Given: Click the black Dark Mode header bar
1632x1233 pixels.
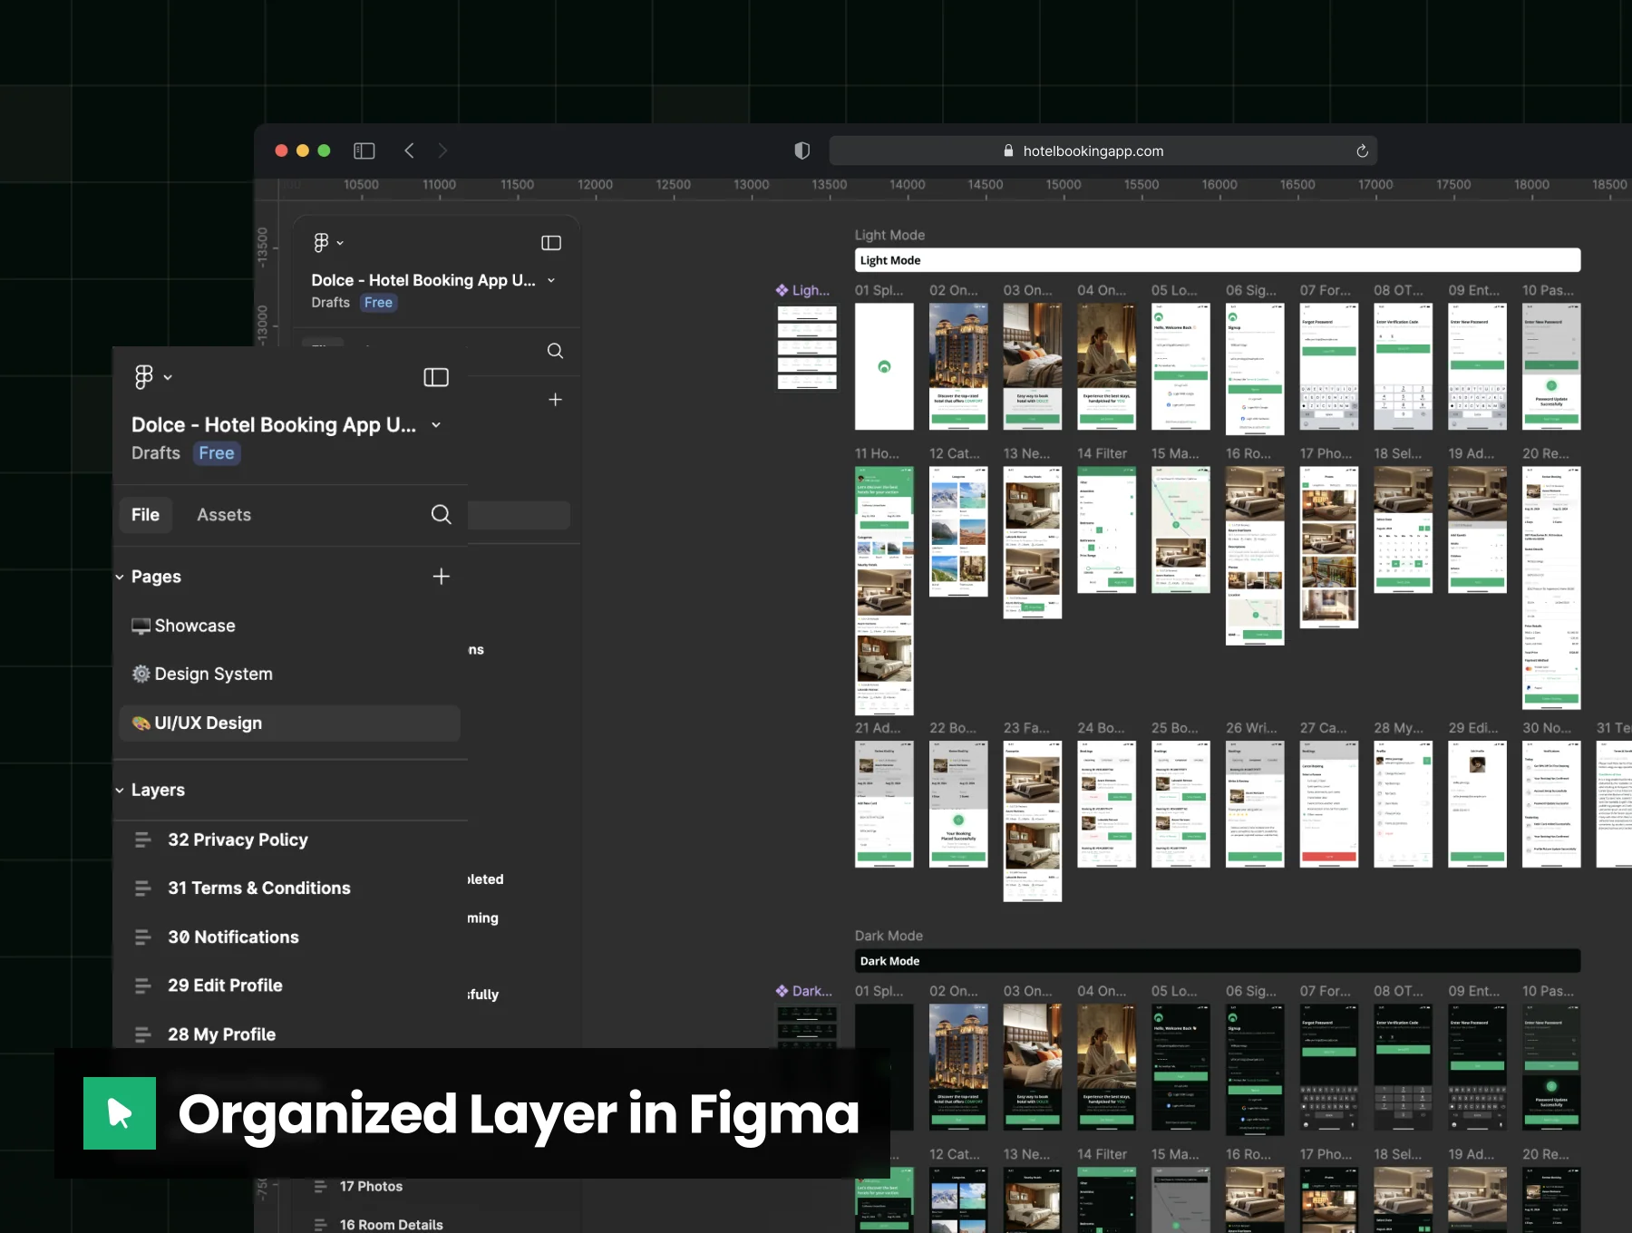Looking at the screenshot, I should (1218, 961).
